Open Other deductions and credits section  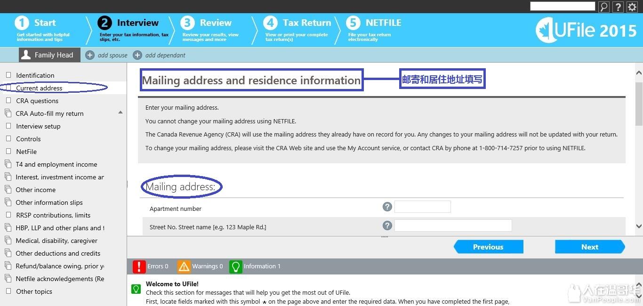click(58, 253)
